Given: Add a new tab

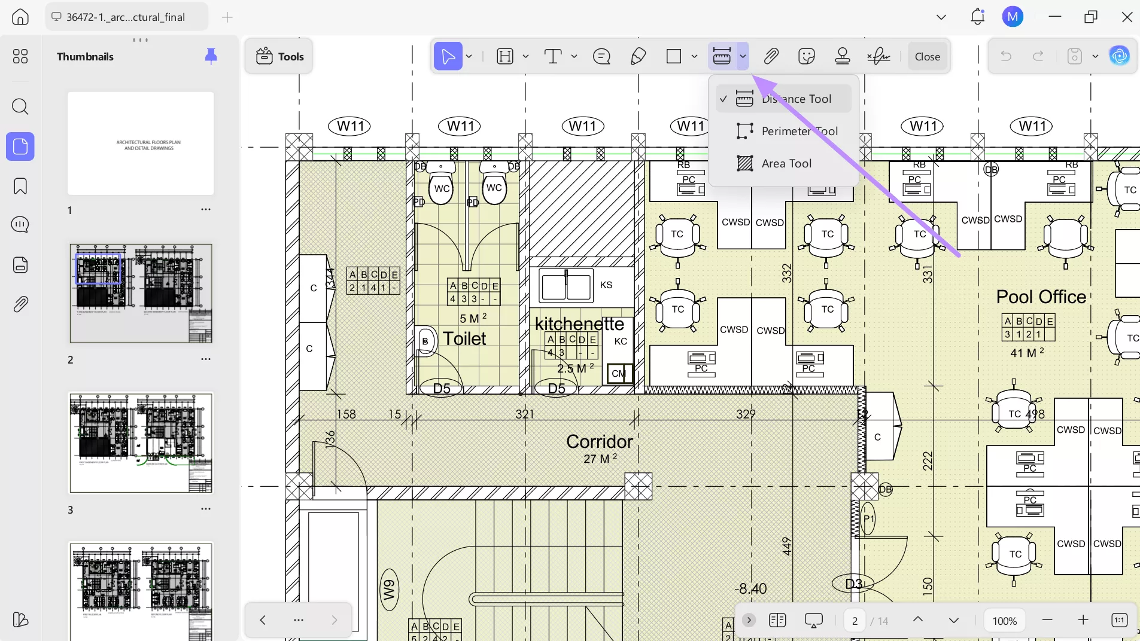Looking at the screenshot, I should [x=227, y=17].
